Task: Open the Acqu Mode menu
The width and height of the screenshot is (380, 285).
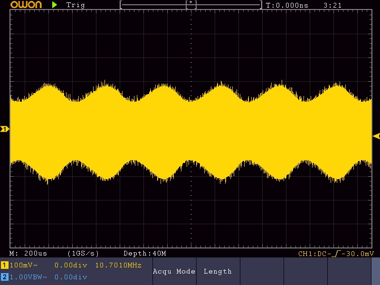Action: coord(174,272)
